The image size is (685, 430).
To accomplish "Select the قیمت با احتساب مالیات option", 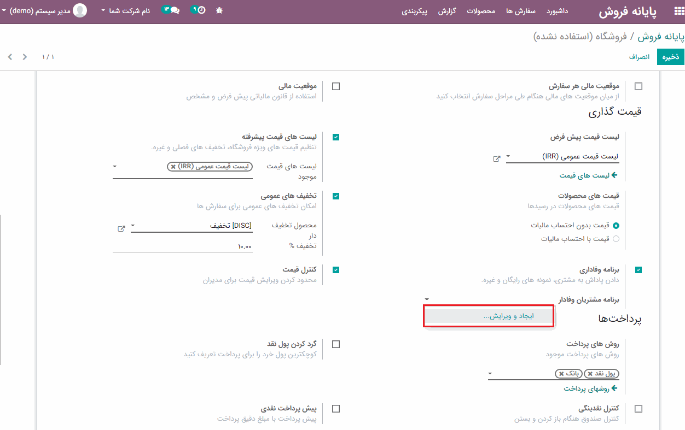I will 616,239.
